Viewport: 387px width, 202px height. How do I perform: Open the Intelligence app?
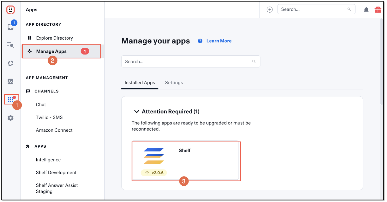coord(48,160)
